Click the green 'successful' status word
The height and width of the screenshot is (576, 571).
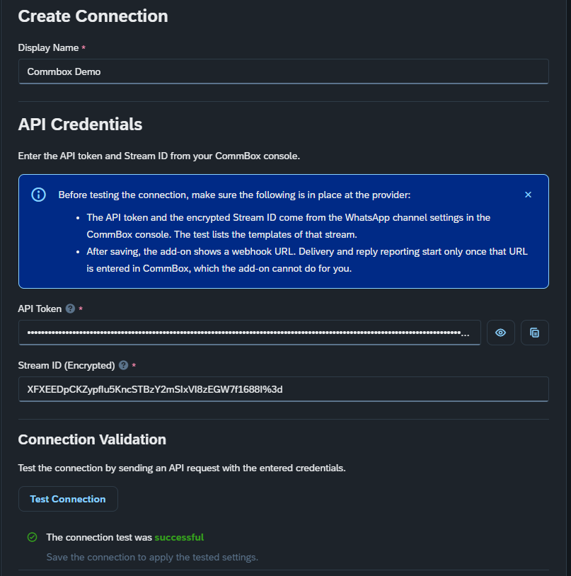click(x=179, y=537)
